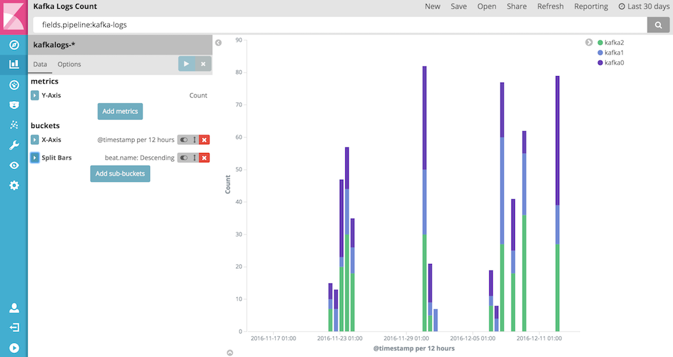Click the kafka0 purple legend swatch
This screenshot has width=673, height=357.
600,63
